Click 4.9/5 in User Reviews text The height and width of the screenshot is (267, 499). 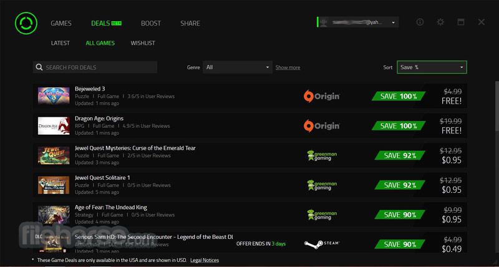(x=146, y=126)
